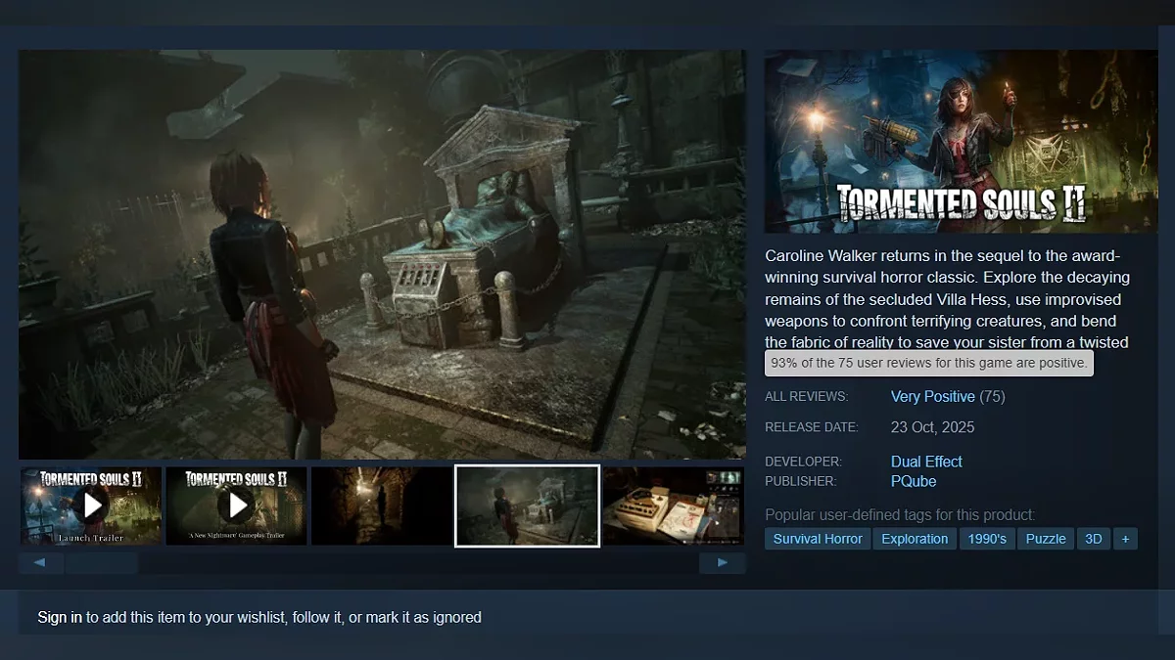Play 'A New Nightmare' Gameplay Trailer

pyautogui.click(x=236, y=506)
